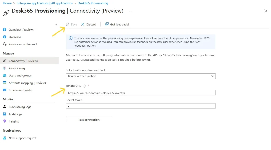Click the Secret token input field
Viewport: 271px width, 150px height.
[141, 106]
